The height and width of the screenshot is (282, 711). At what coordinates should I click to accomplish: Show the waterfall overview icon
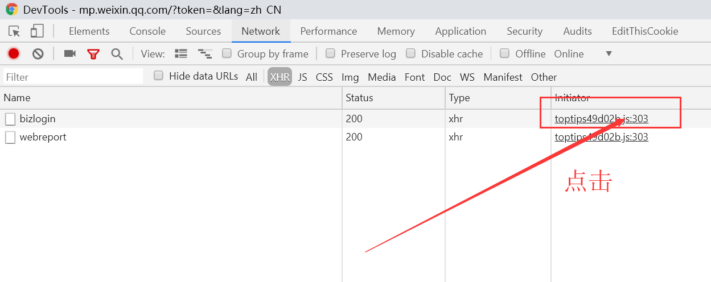pyautogui.click(x=204, y=54)
